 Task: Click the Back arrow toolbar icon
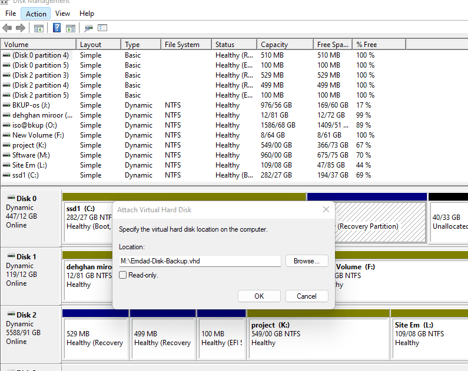pos(7,28)
